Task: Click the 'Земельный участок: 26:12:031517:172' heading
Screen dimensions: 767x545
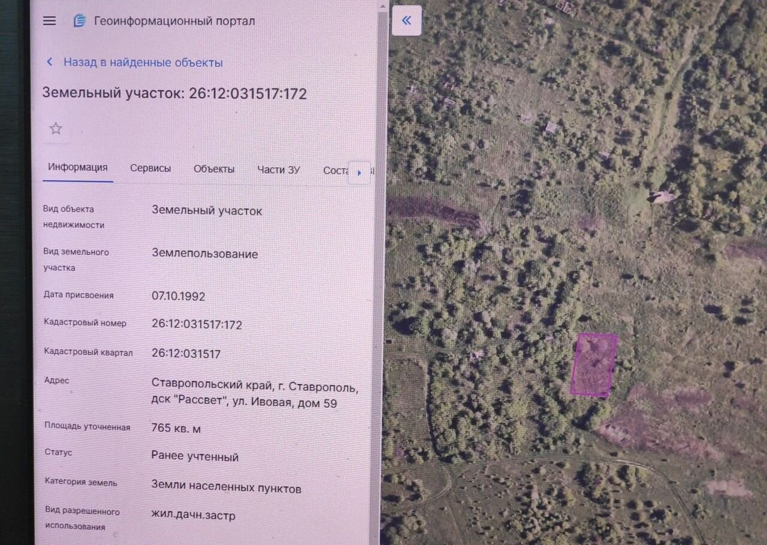Action: point(174,93)
